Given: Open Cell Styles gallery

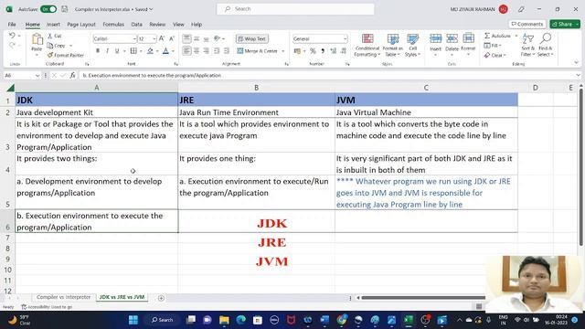Looking at the screenshot, I should pyautogui.click(x=412, y=45).
